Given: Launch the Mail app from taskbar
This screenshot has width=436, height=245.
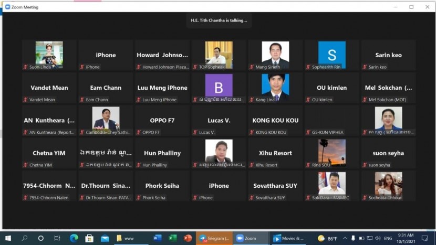Looking at the screenshot, I should click(105, 238).
